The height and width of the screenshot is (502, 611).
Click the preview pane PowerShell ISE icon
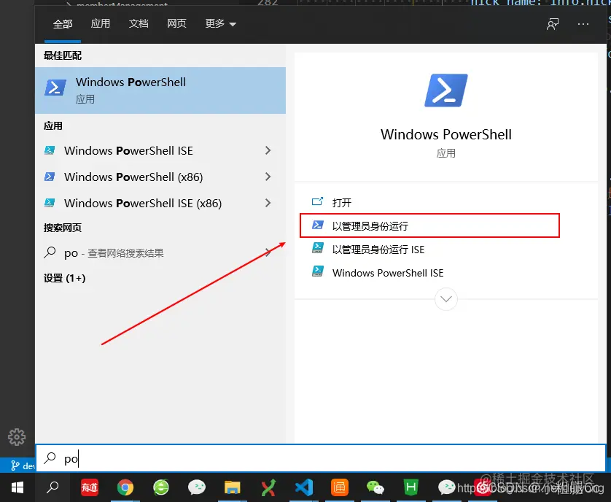click(x=318, y=272)
